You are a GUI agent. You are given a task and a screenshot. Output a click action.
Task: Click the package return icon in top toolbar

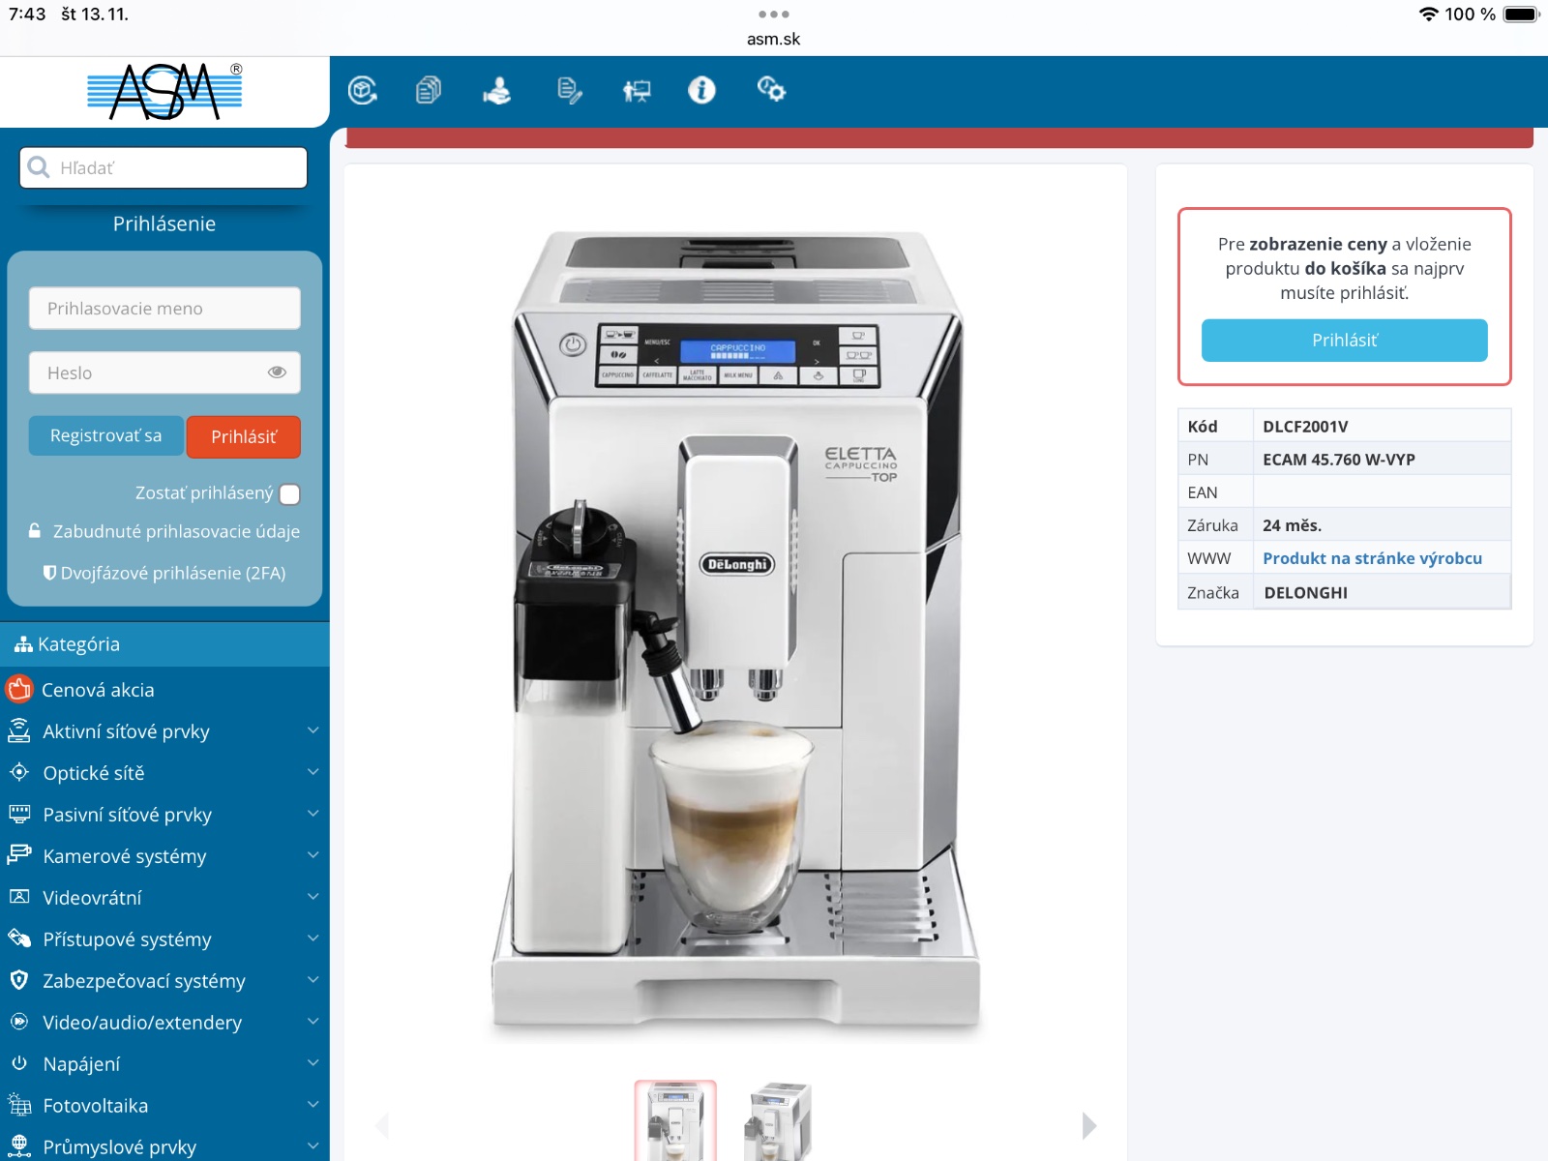coord(362,91)
